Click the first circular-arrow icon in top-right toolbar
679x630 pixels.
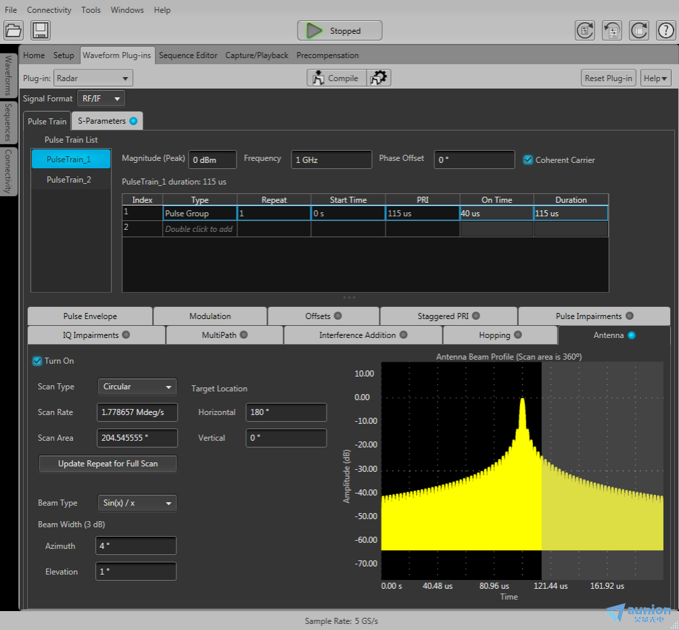585,30
